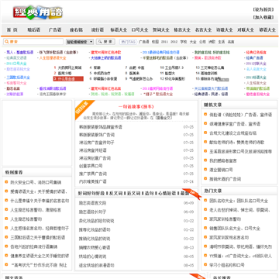This screenshot has height=279, width=279.
Task: Click the red-orange corner ribbon on 好词好句 panel
Action: [x=192, y=194]
